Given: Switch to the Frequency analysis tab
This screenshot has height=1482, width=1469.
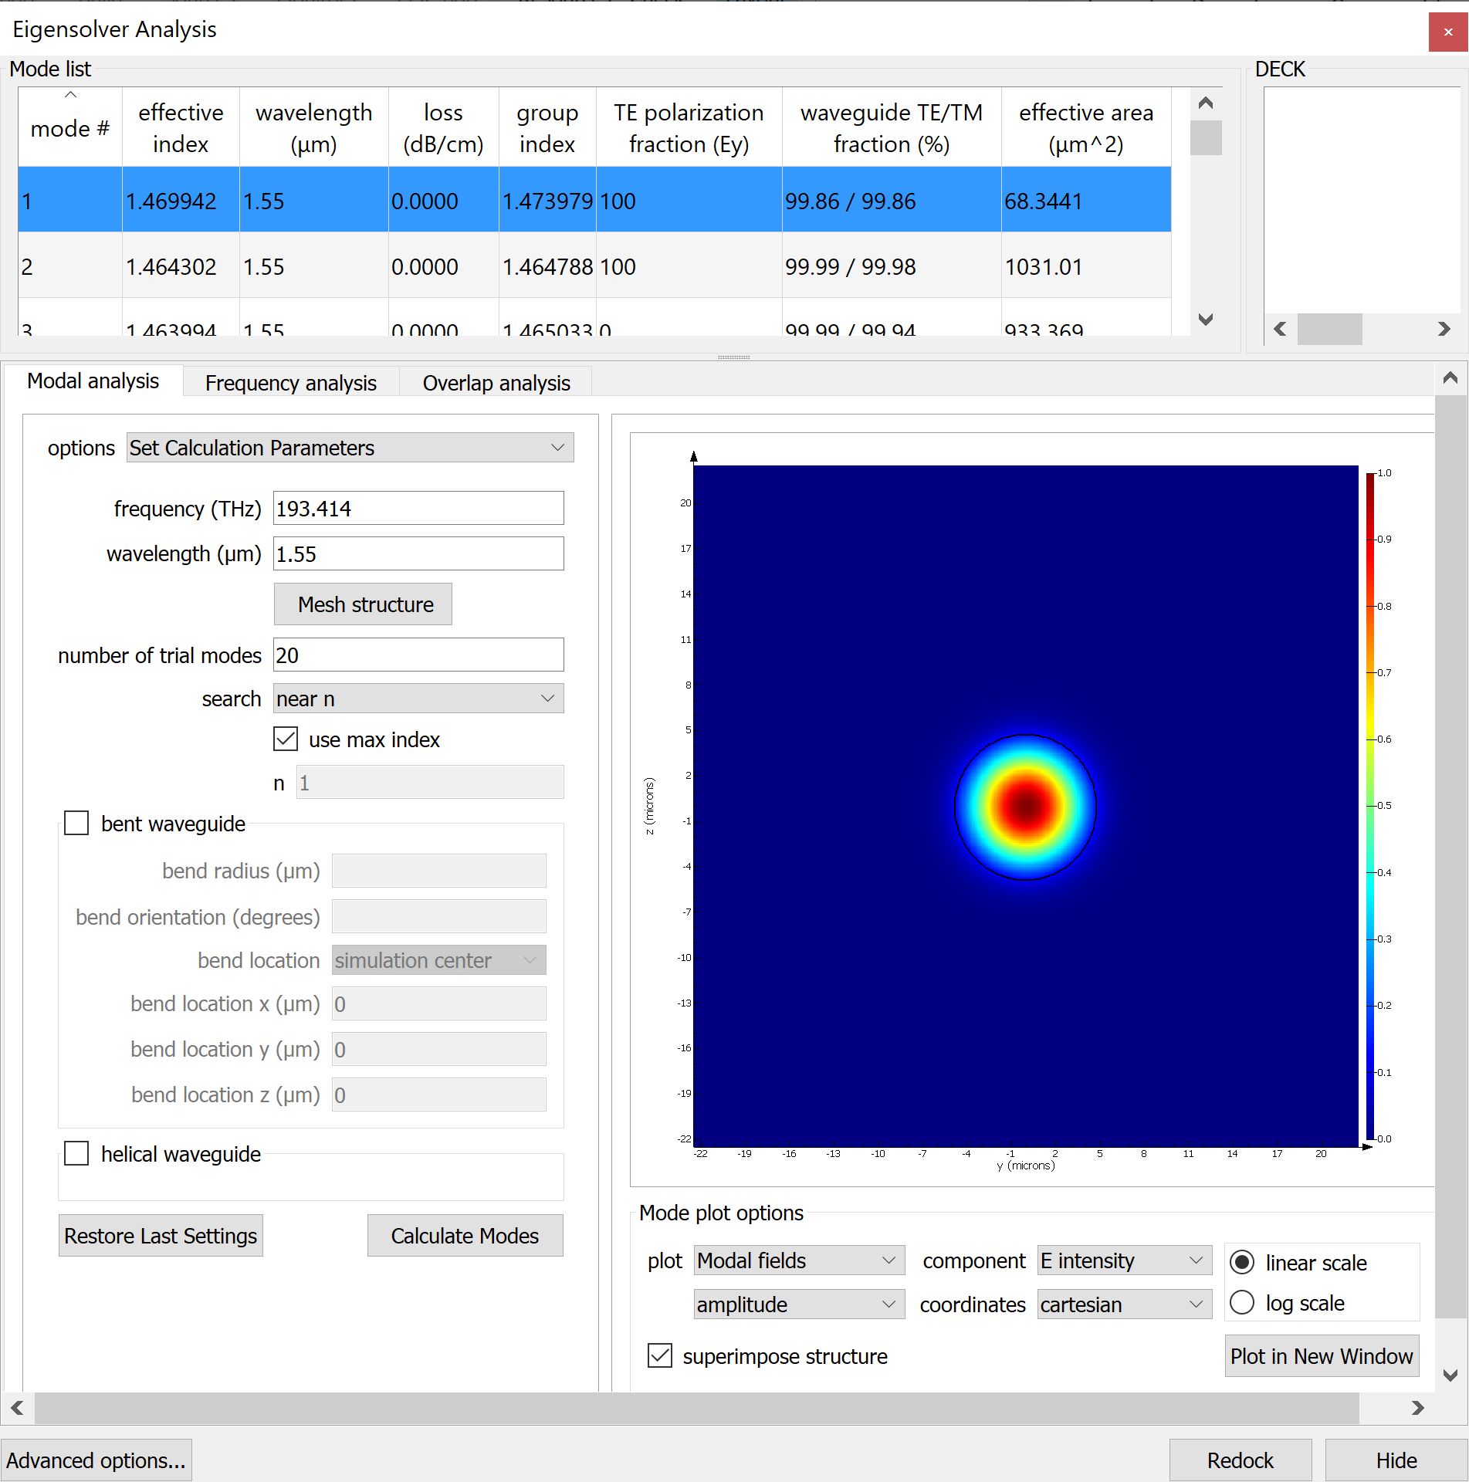Looking at the screenshot, I should pyautogui.click(x=291, y=383).
